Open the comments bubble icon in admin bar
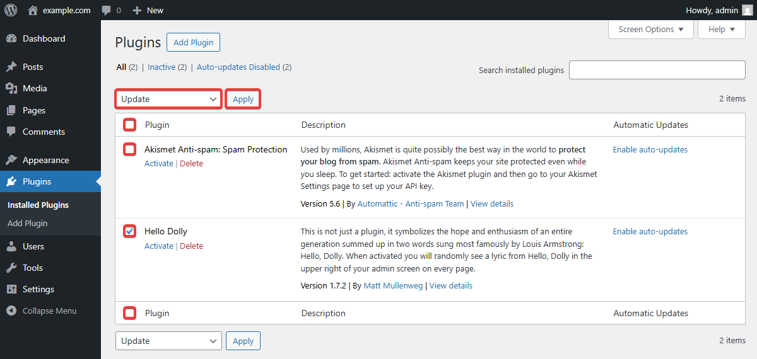 pos(107,11)
